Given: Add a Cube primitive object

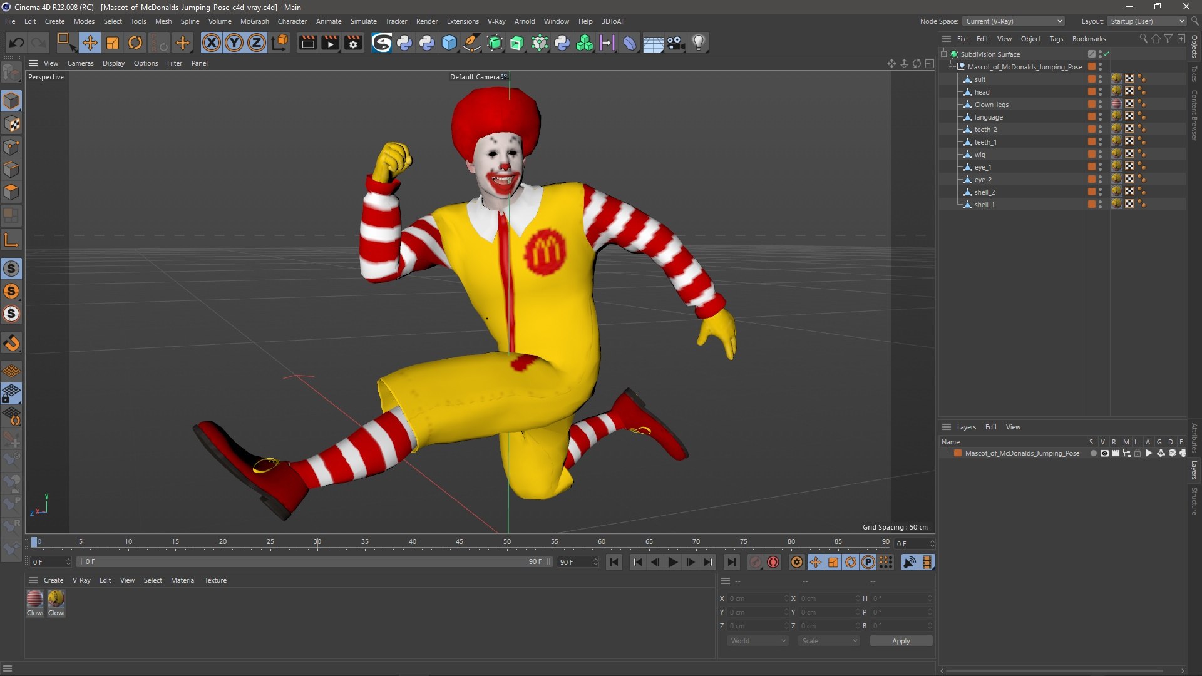Looking at the screenshot, I should 449,43.
